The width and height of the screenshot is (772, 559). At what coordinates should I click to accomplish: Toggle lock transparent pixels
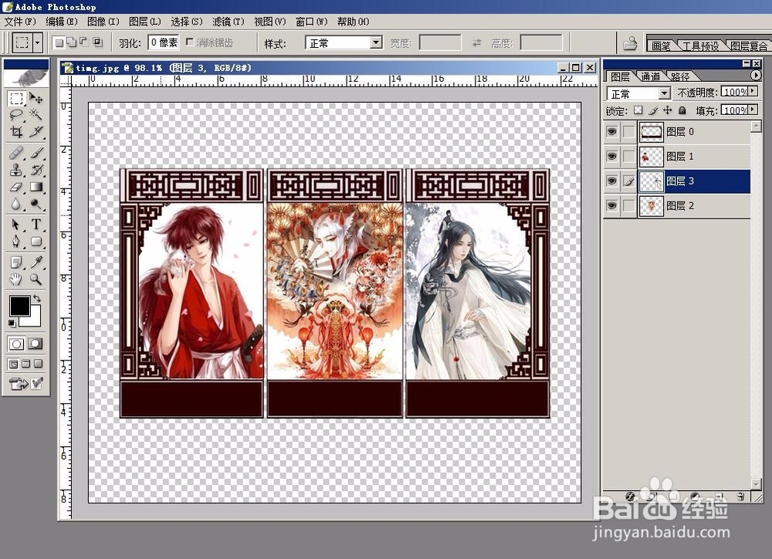[638, 110]
